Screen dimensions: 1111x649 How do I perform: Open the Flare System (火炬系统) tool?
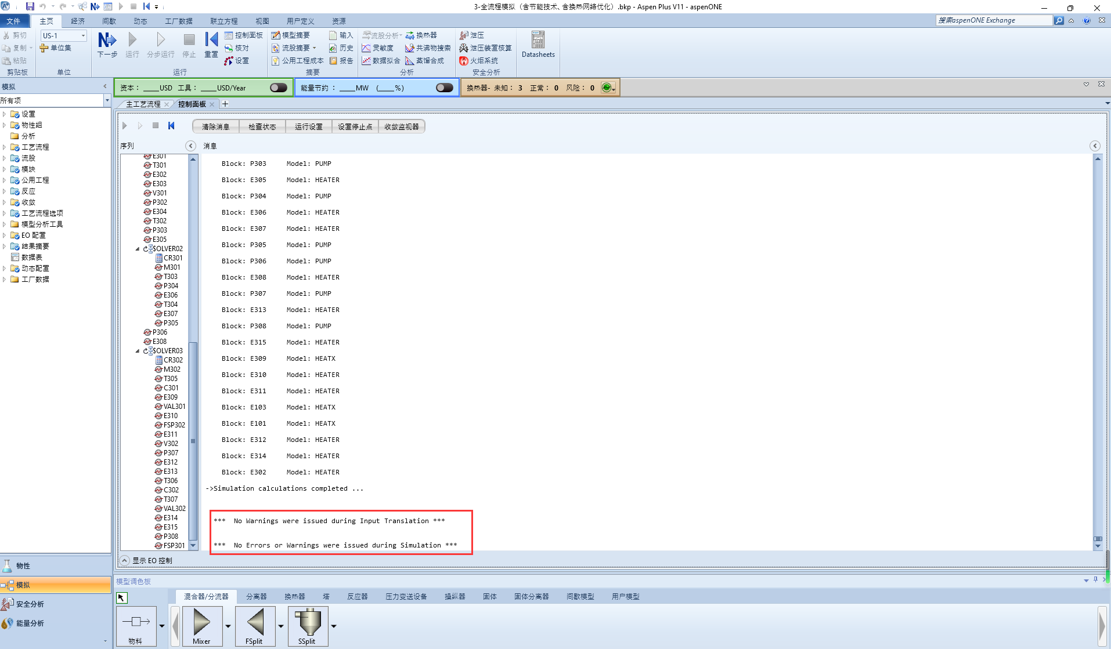click(479, 61)
